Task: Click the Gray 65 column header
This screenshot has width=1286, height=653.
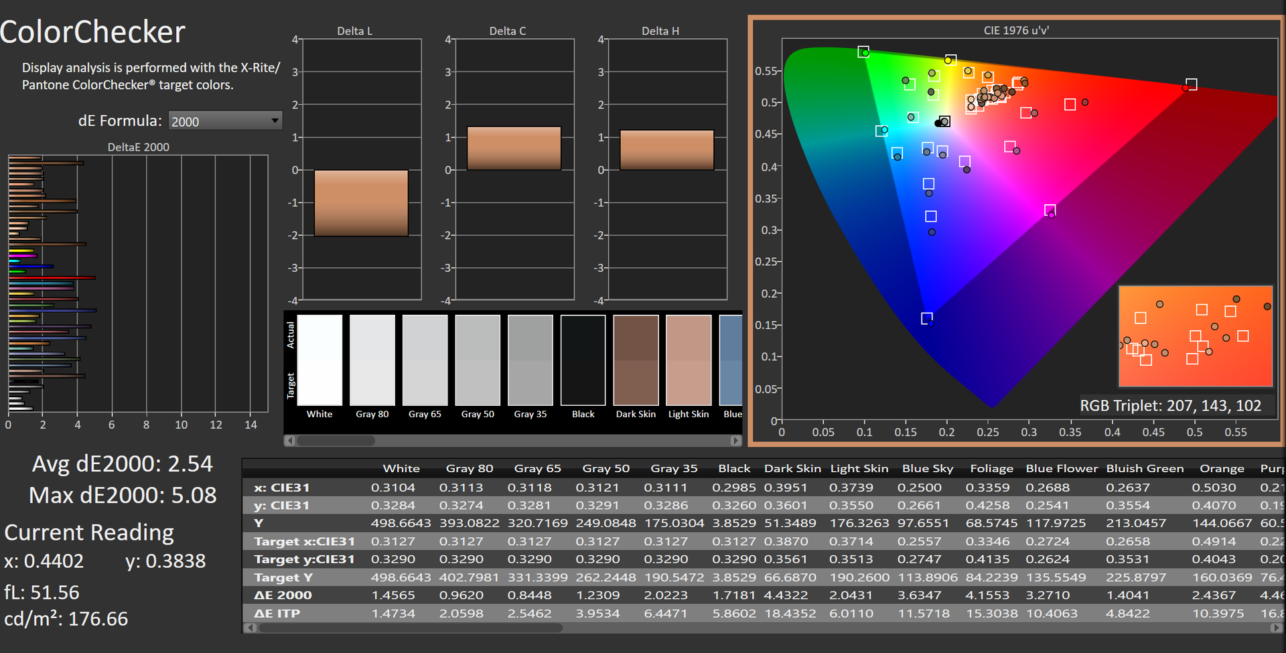Action: tap(538, 469)
